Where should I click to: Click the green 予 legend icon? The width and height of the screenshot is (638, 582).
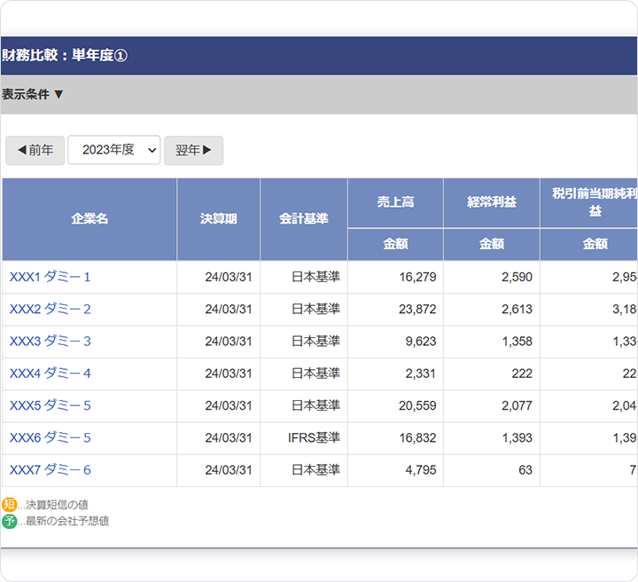10,521
